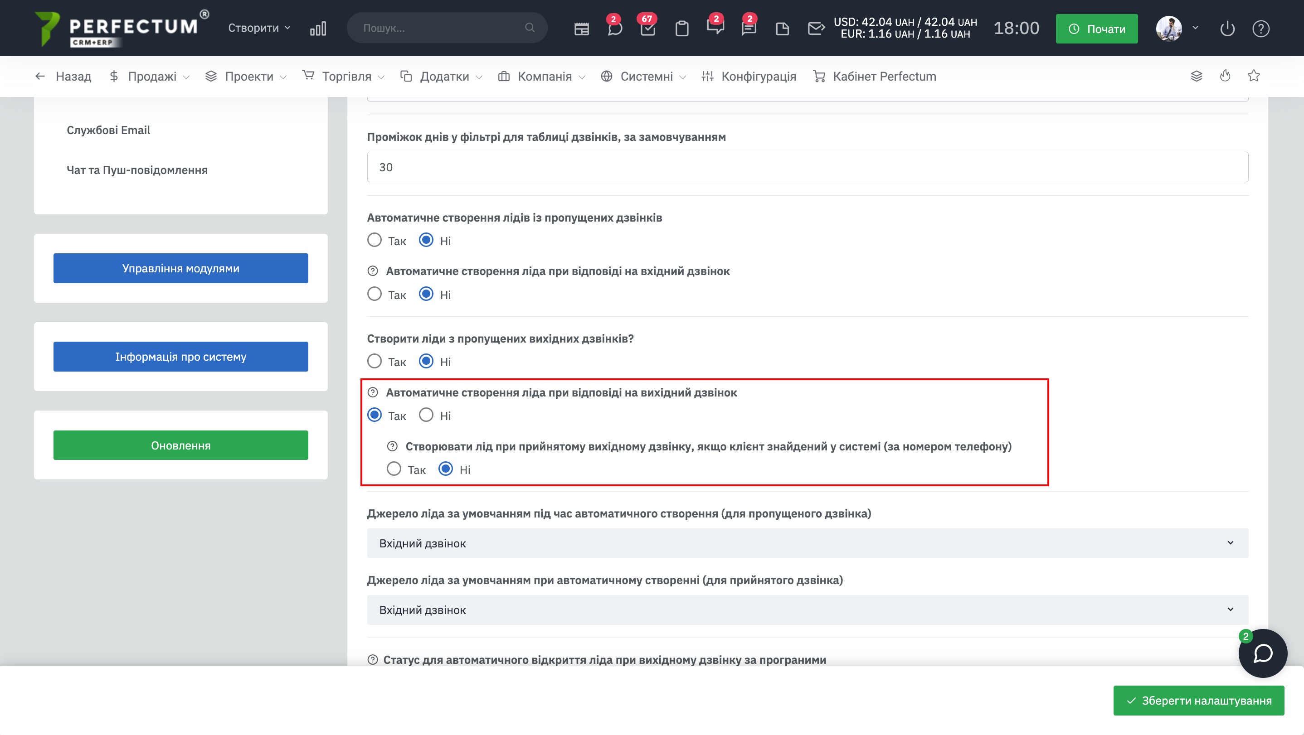This screenshot has height=735, width=1304.
Task: Select Так for creating lead if client found
Action: (x=394, y=469)
